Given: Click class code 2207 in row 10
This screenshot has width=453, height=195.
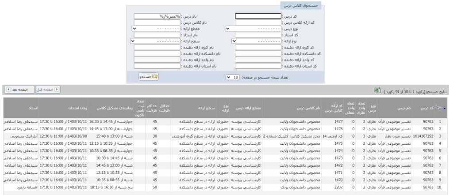Looking at the screenshot, I should [x=338, y=187].
